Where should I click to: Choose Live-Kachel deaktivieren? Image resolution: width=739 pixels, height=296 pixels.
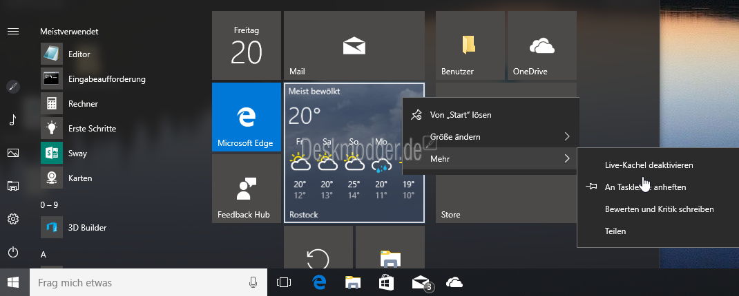(658, 165)
